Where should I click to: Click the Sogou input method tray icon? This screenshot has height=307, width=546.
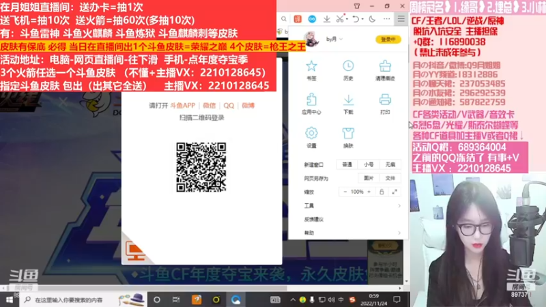pos(352,299)
